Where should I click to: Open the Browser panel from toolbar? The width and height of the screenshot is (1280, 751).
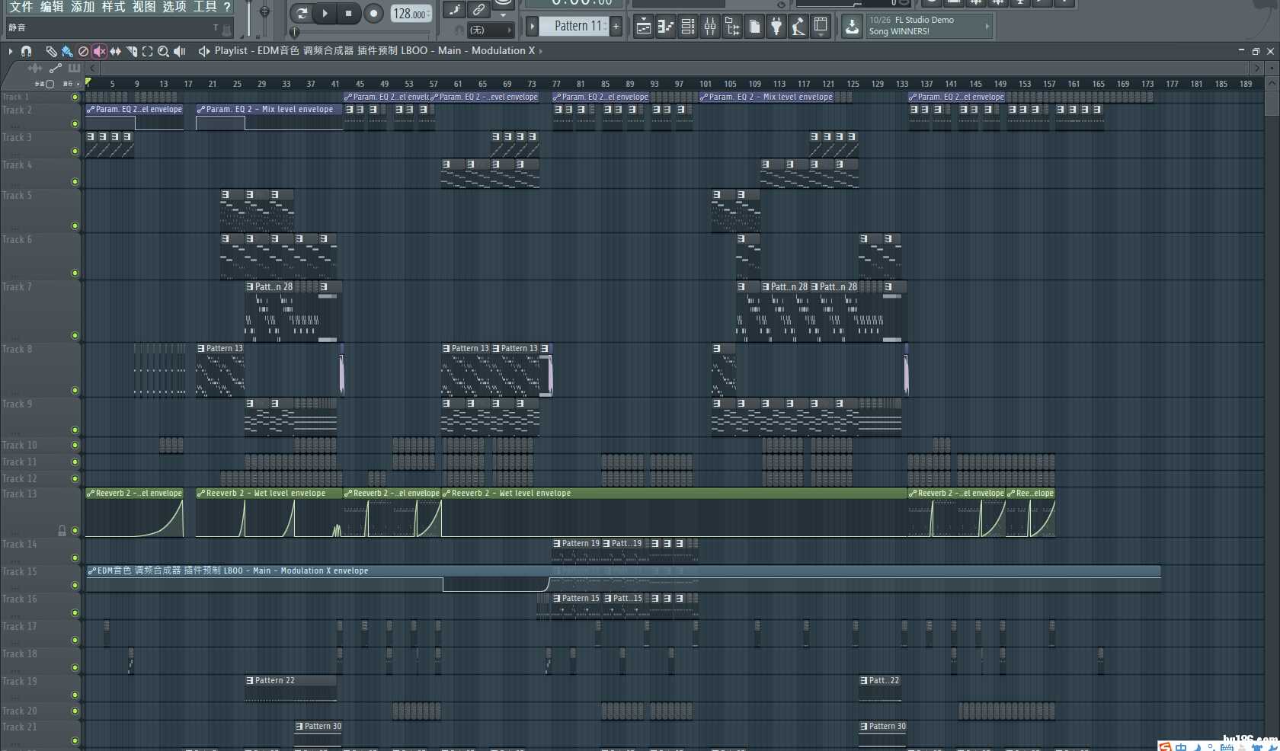731,27
